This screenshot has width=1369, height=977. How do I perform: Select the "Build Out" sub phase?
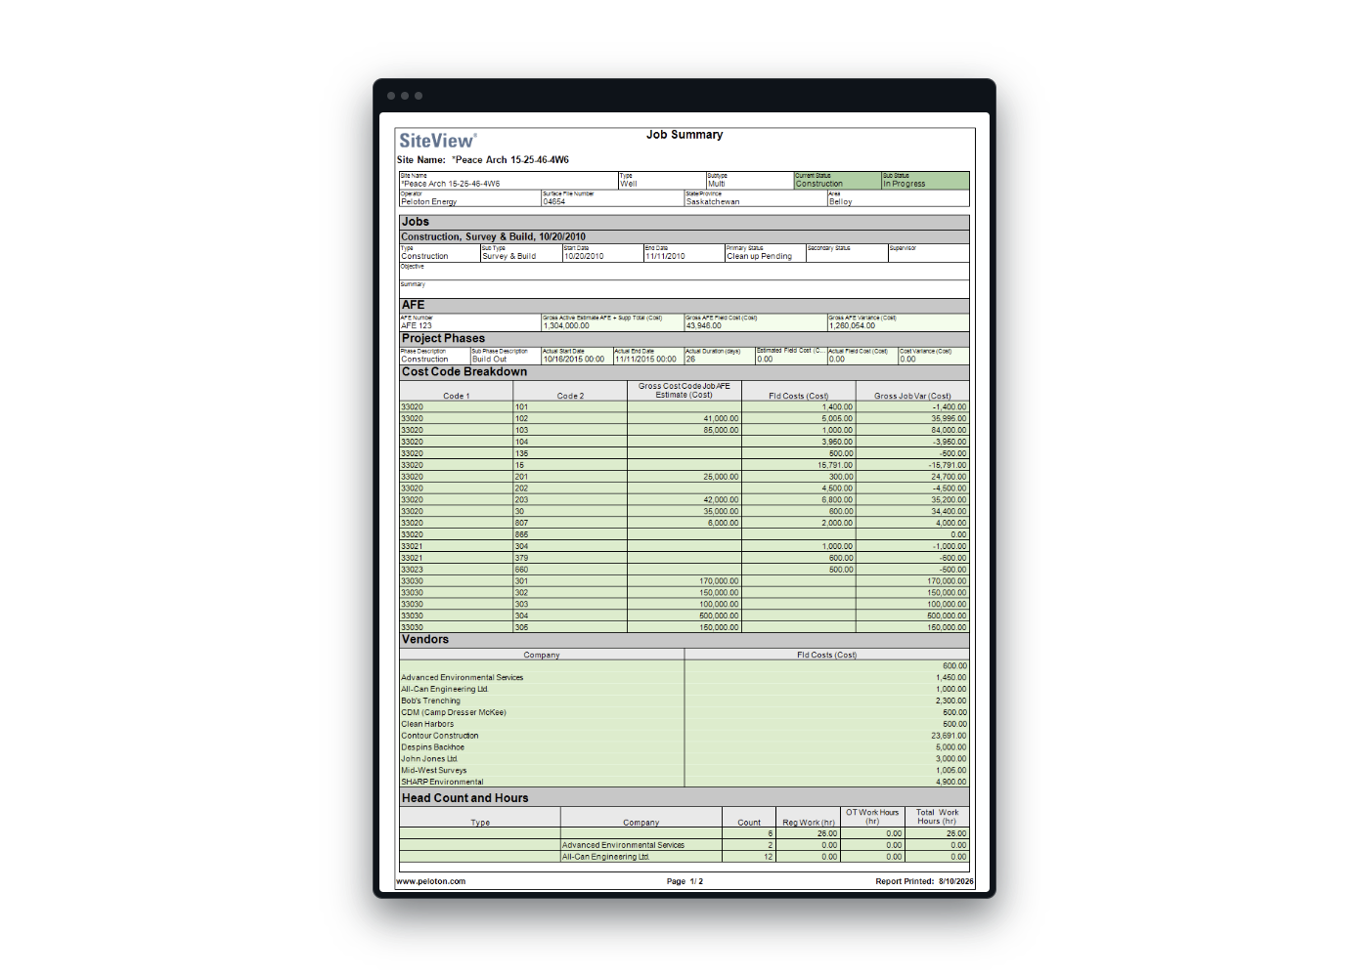click(490, 359)
